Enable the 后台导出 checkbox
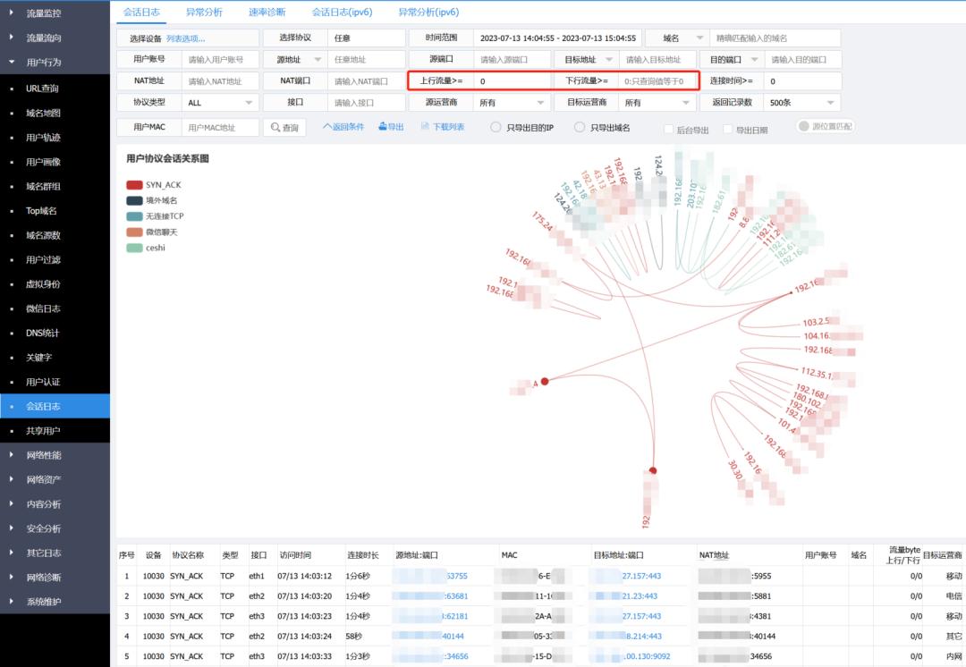966x667 pixels. pos(668,130)
